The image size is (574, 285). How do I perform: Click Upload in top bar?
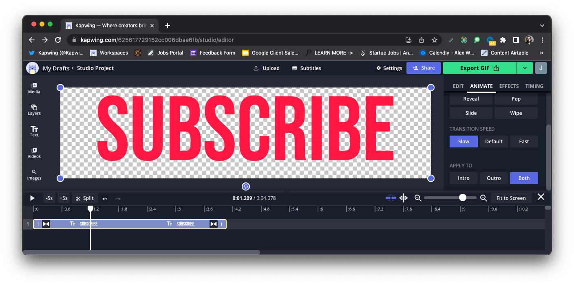pos(267,68)
